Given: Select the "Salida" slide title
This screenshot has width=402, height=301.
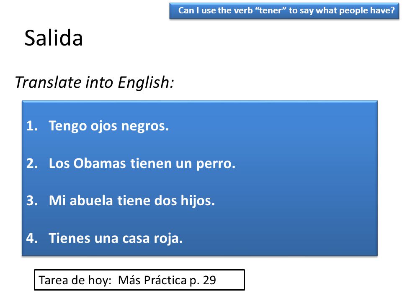Looking at the screenshot, I should 54,38.
